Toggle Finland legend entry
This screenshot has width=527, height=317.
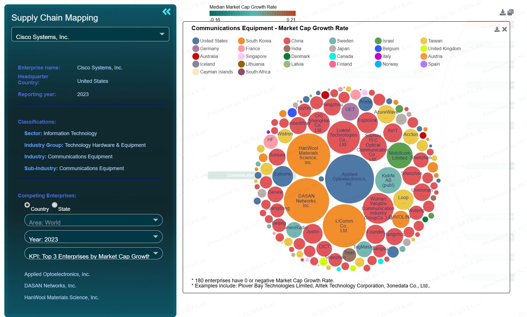(x=341, y=64)
